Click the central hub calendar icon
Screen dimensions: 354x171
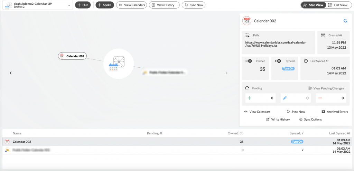(119, 64)
